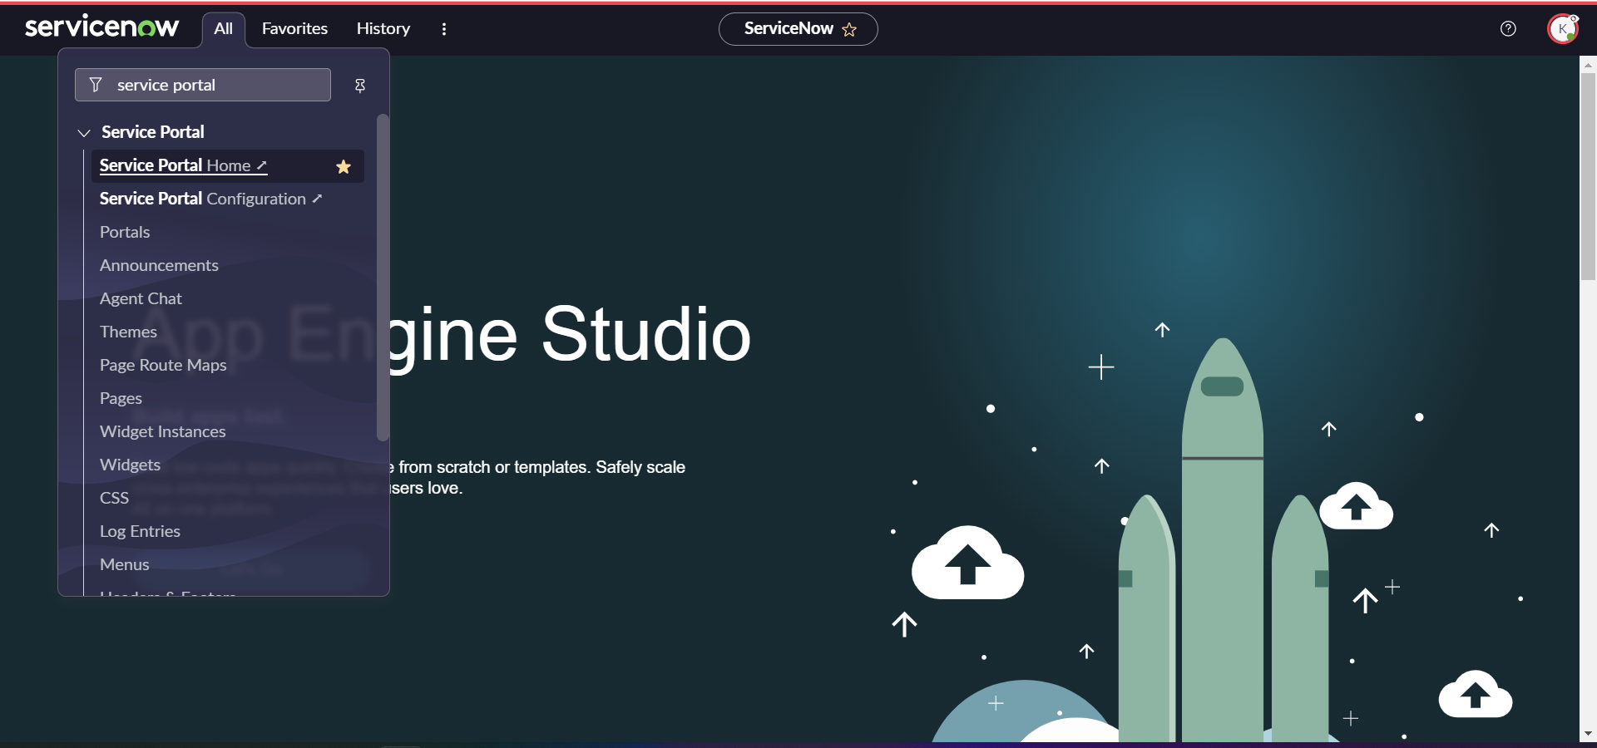Click the filter funnel icon in search

(x=96, y=85)
